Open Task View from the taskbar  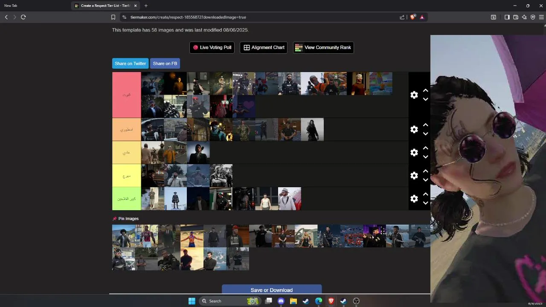point(268,301)
